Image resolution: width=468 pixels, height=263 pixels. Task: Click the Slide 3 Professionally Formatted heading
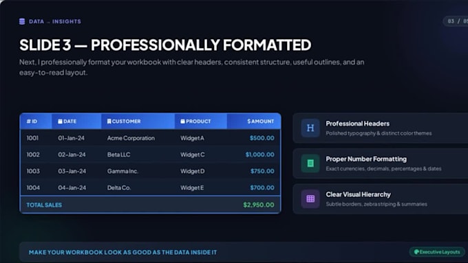click(165, 45)
